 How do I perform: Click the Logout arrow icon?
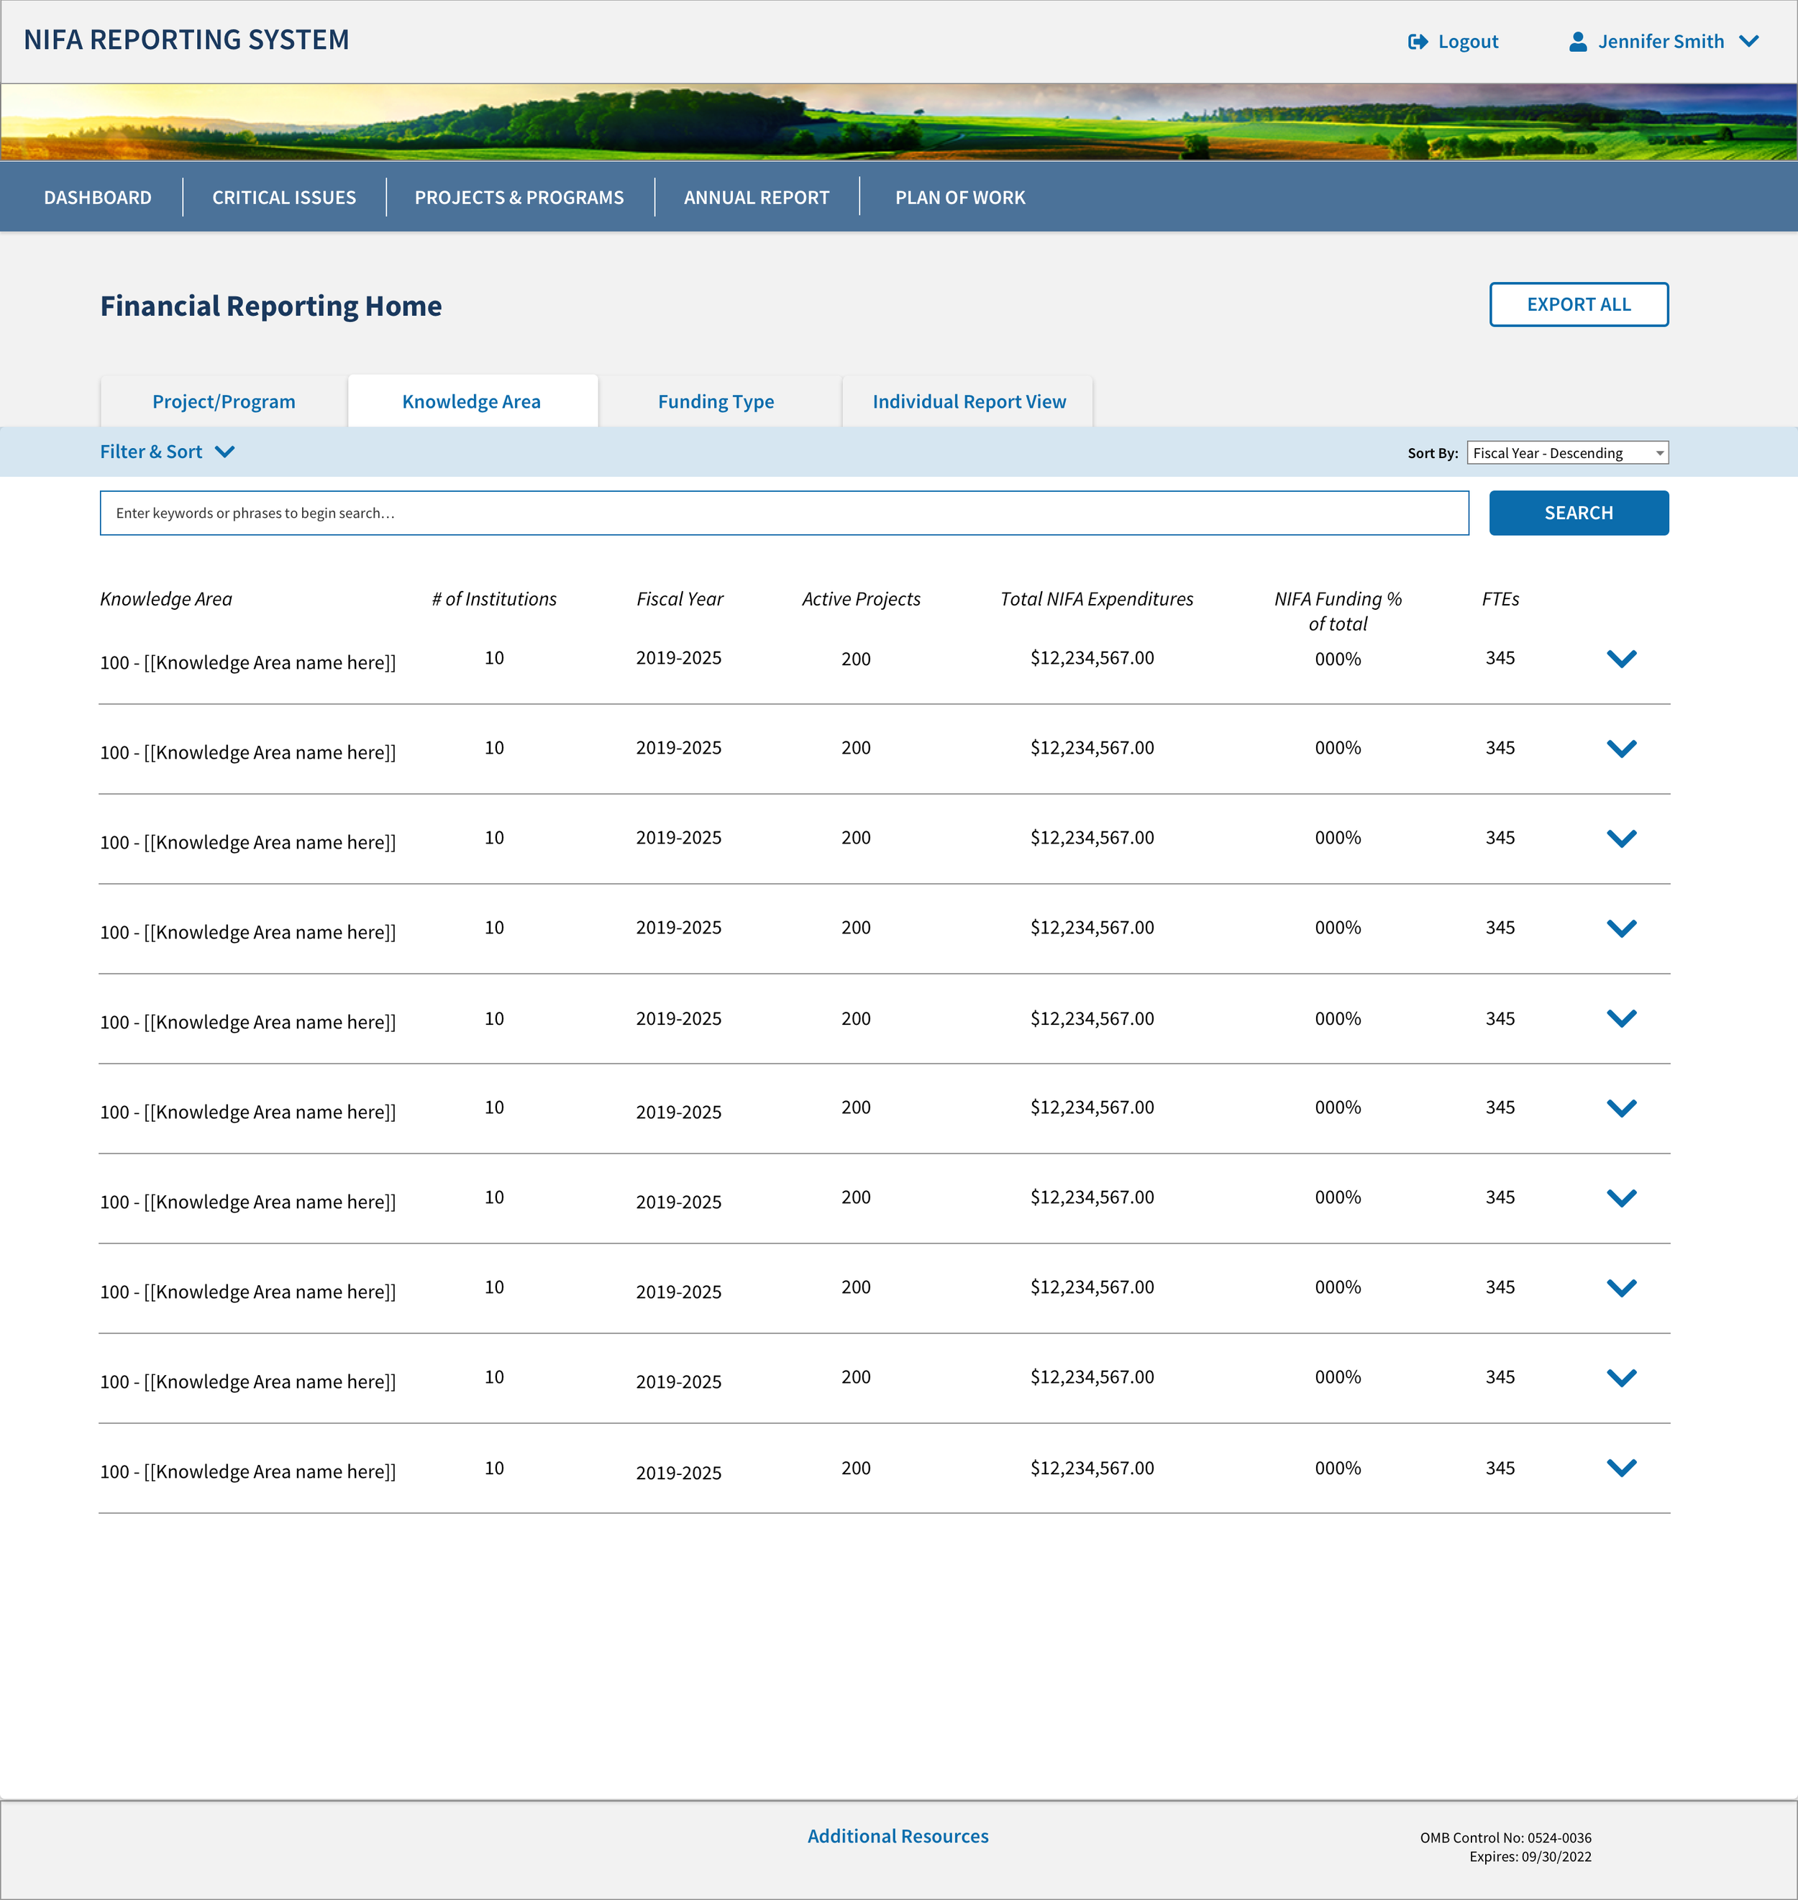coord(1418,42)
